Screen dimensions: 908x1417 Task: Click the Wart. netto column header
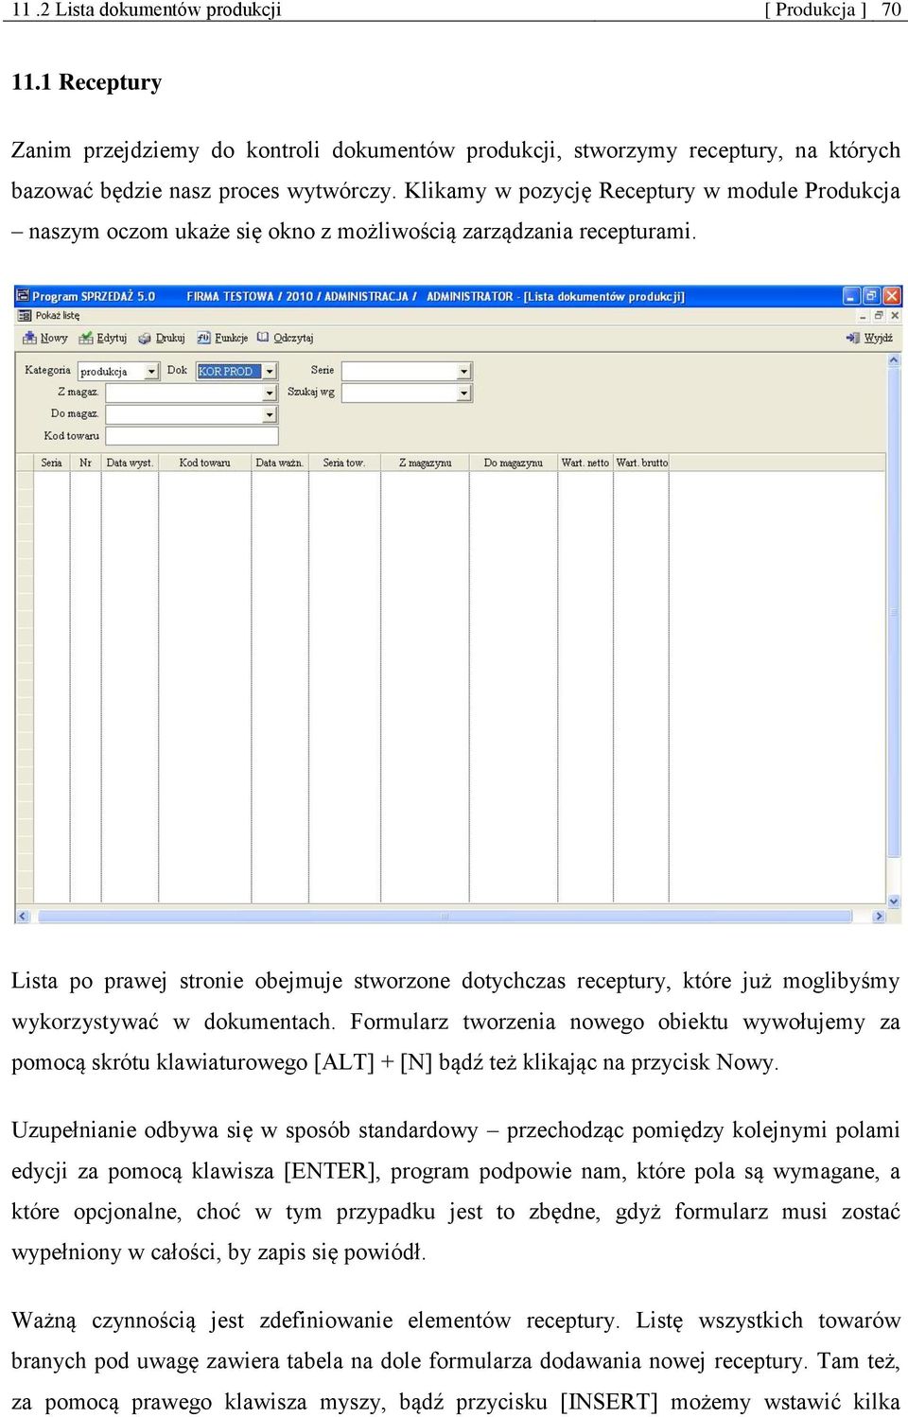pos(585,463)
